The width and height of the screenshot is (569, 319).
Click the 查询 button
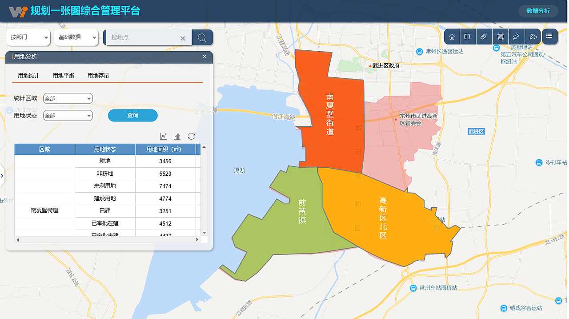(x=133, y=115)
